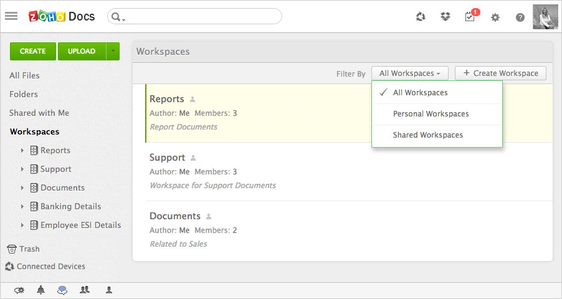
Task: Click the green Create button
Action: pyautogui.click(x=32, y=51)
